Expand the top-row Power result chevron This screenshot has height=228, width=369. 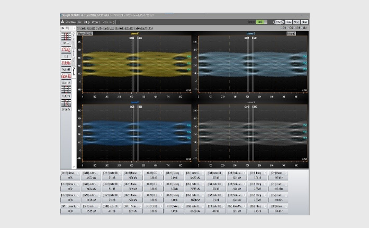(x=286, y=173)
